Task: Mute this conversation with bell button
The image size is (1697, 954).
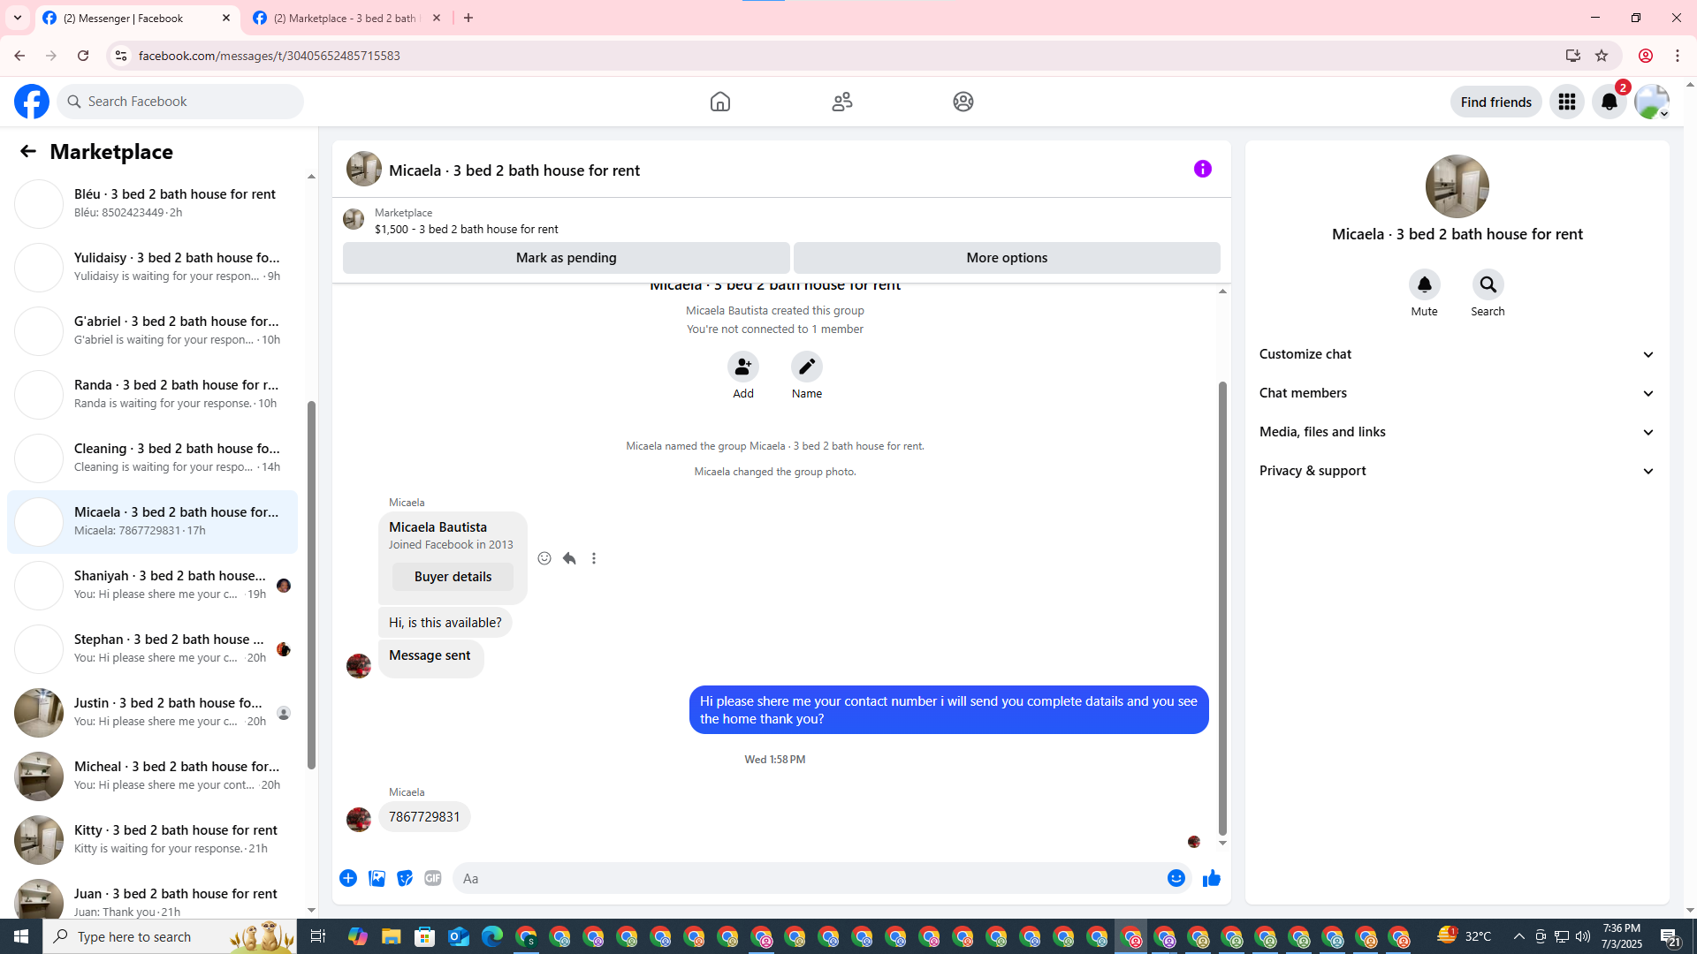Action: point(1424,284)
